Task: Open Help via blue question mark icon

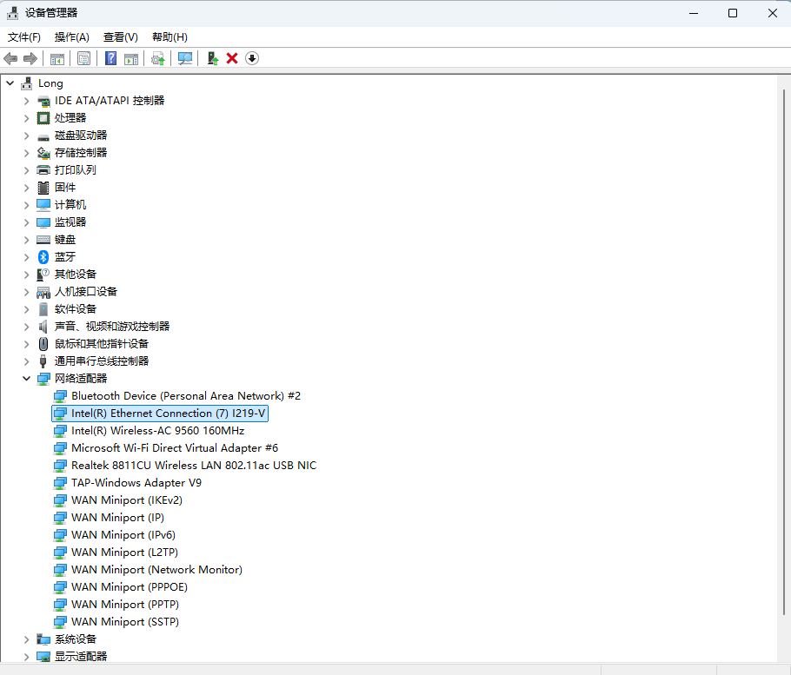Action: tap(110, 58)
